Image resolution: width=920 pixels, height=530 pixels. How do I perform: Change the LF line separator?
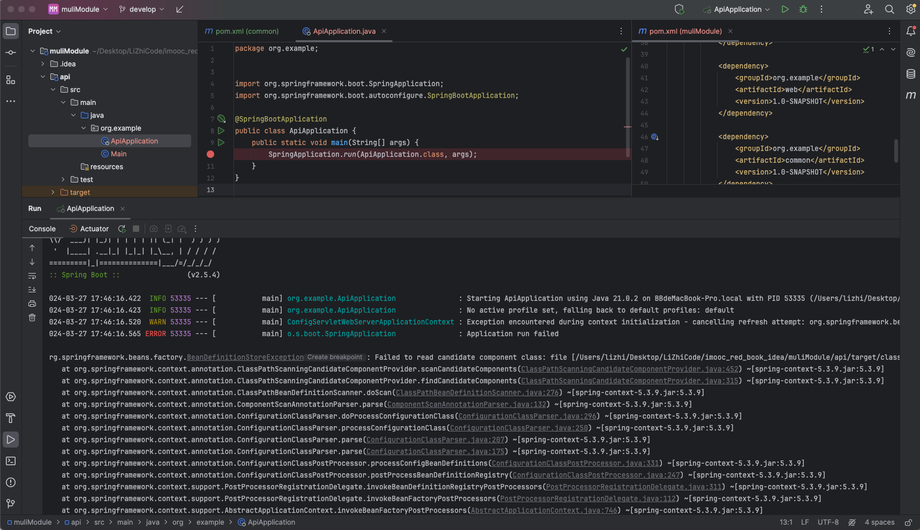(x=805, y=523)
